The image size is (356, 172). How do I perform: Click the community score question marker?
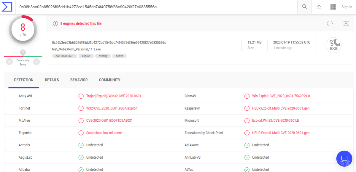[23, 52]
